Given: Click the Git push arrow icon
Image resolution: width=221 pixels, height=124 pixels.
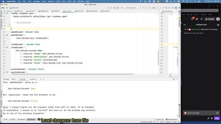Looking at the screenshot, I should coord(163,8).
